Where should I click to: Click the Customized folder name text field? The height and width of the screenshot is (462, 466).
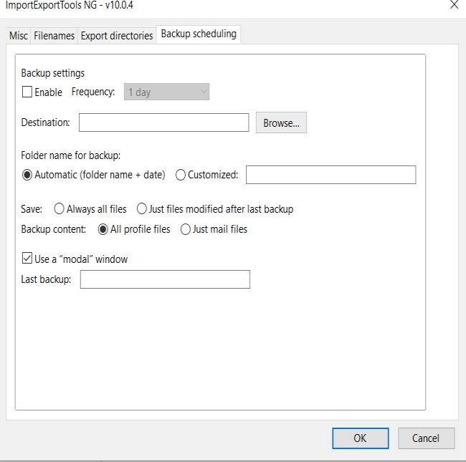pyautogui.click(x=331, y=175)
